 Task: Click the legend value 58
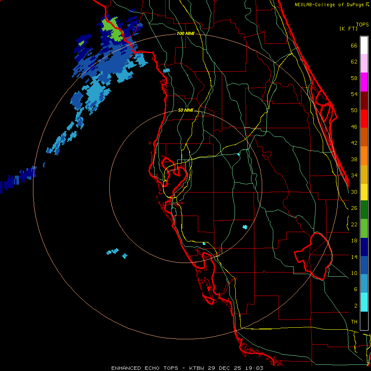(x=354, y=78)
